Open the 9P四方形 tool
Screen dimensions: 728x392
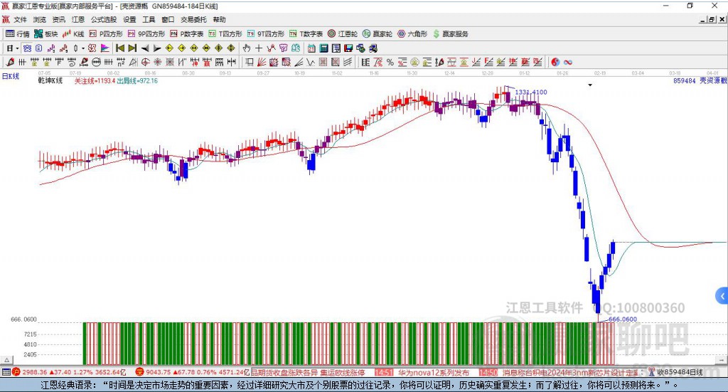pos(146,34)
